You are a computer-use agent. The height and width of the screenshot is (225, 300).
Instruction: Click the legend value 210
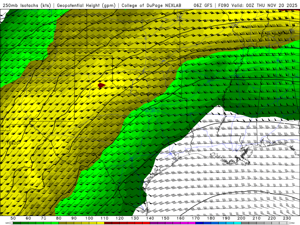[256, 218]
